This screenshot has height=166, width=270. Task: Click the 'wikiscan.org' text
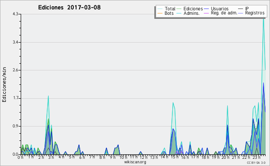pos(135,162)
